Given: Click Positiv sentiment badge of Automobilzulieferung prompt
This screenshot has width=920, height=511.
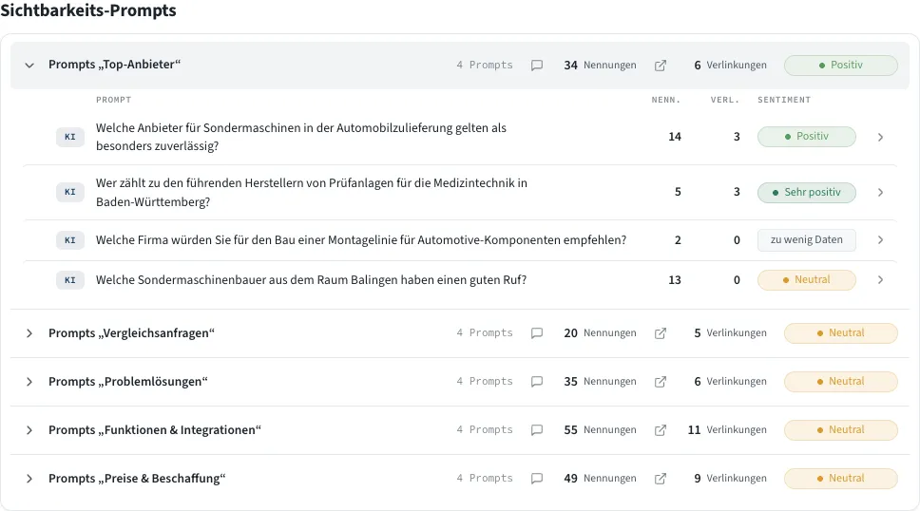Looking at the screenshot, I should click(807, 136).
